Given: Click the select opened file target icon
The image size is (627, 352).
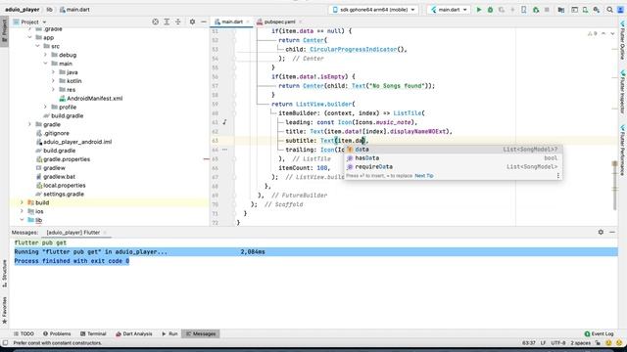Looking at the screenshot, I should (155, 22).
